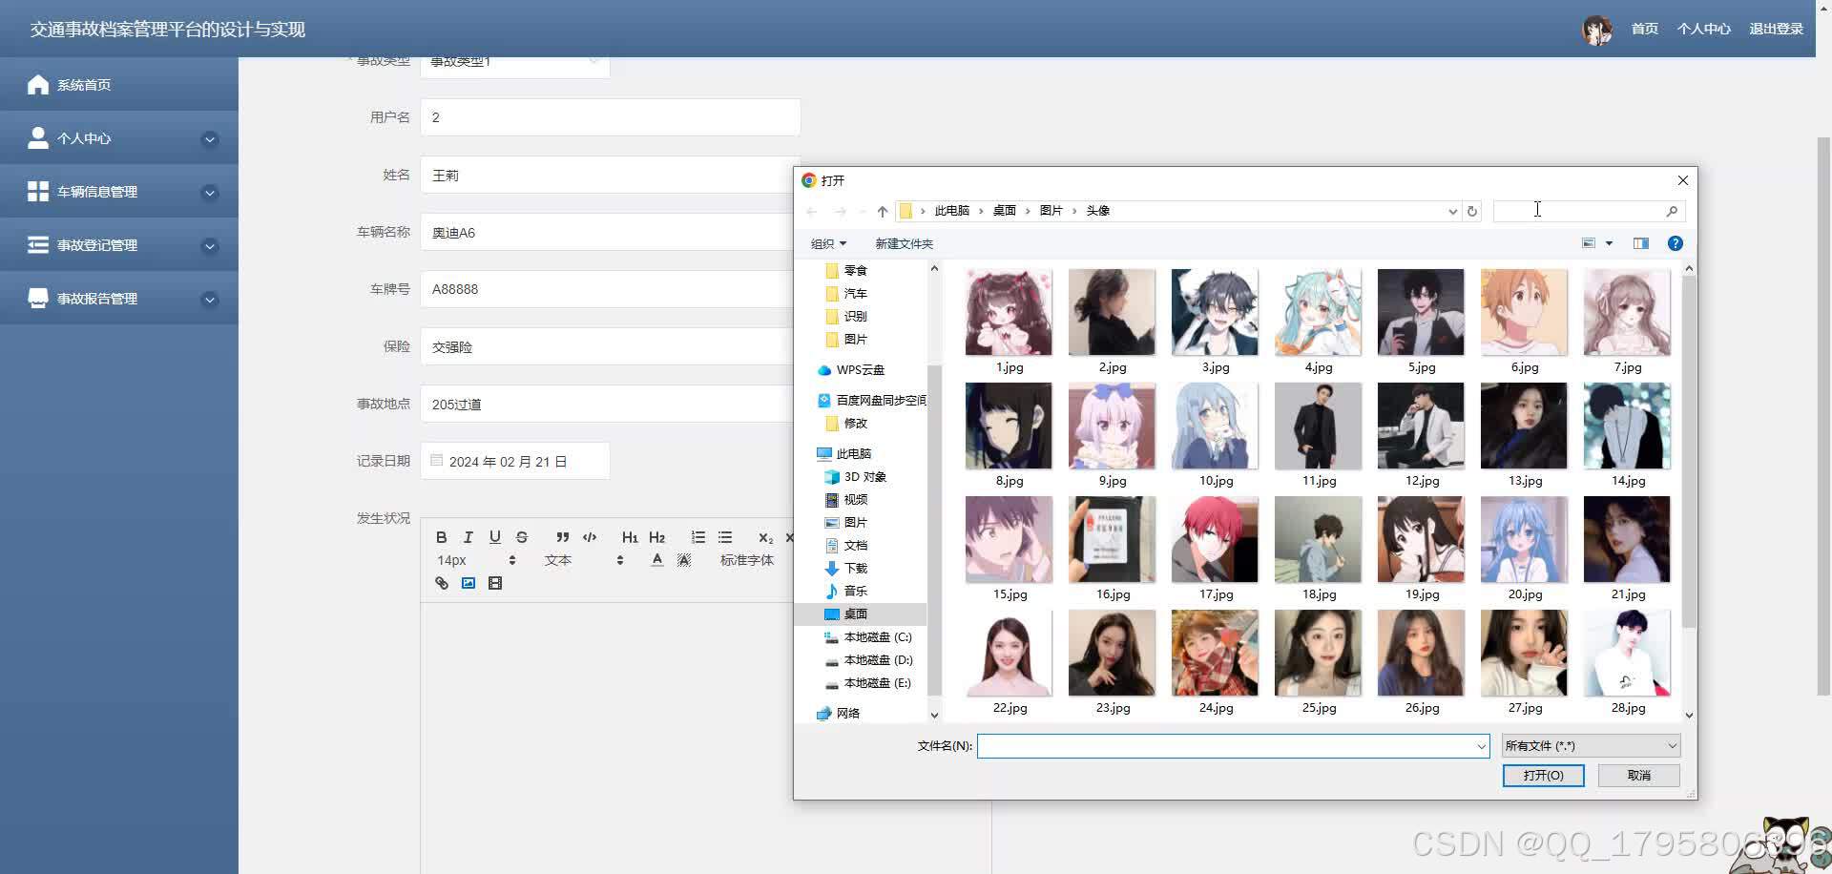
Task: Toggle strikethrough formatting in editor toolbar
Action: click(x=521, y=537)
